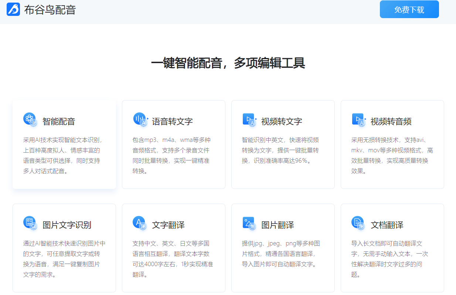Click description starting 通过AI智能技术快速识别

(64, 259)
